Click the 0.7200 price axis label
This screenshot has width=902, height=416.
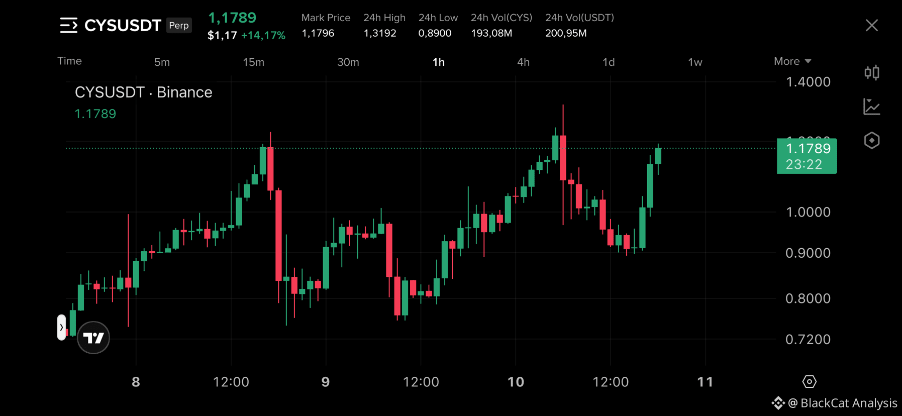tap(808, 340)
